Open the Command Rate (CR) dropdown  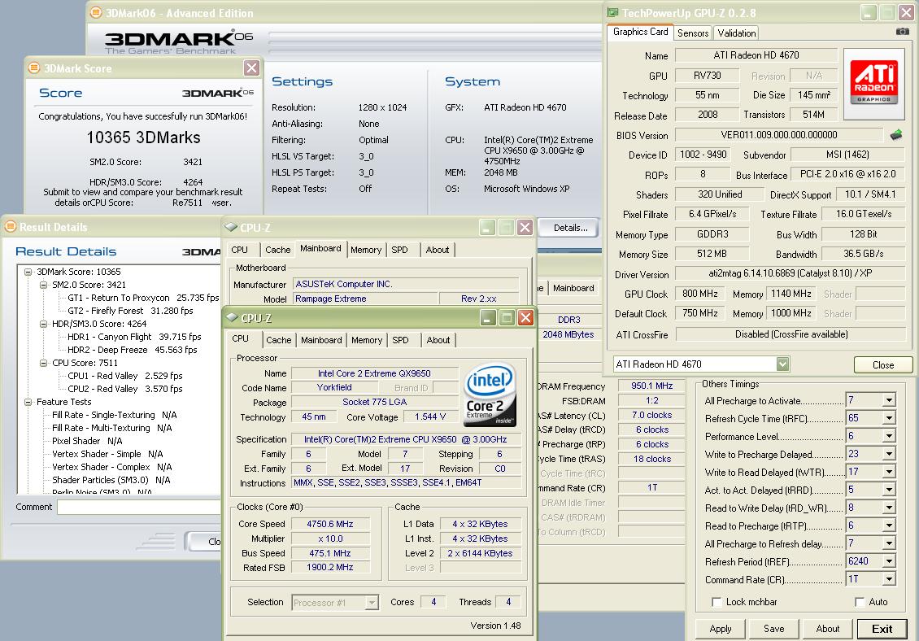click(x=889, y=579)
